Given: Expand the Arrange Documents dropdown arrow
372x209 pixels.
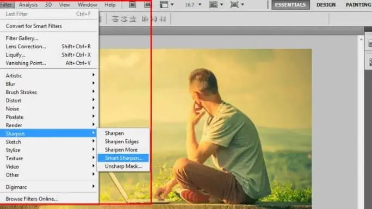Looking at the screenshot, I should coord(221,4).
